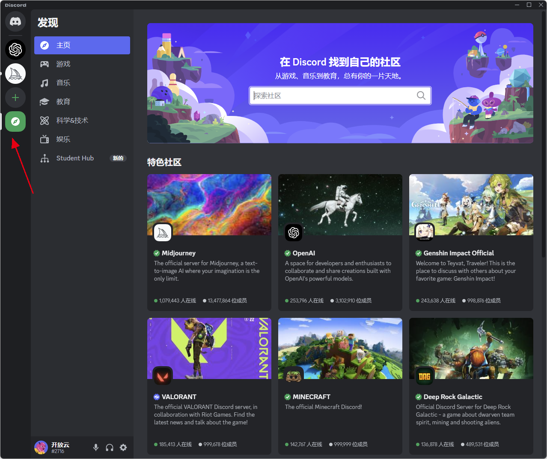Click VALORANT card's red logo icon
Screen dimensions: 547x459
coord(163,376)
